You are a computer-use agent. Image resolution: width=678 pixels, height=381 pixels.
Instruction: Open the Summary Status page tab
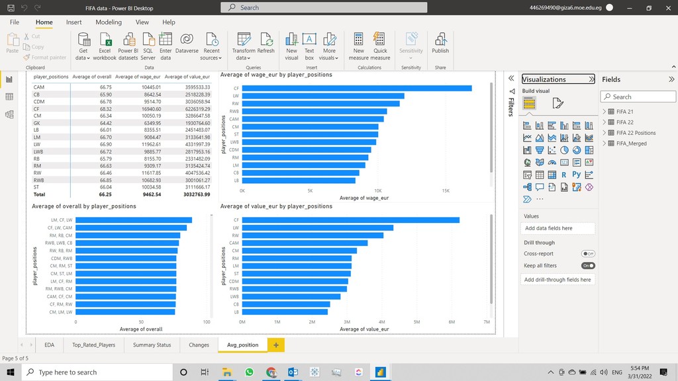152,345
